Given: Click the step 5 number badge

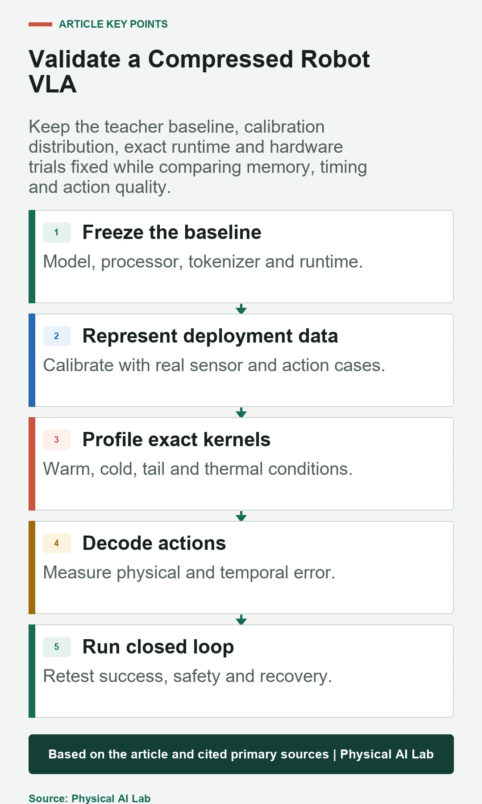Looking at the screenshot, I should [57, 647].
